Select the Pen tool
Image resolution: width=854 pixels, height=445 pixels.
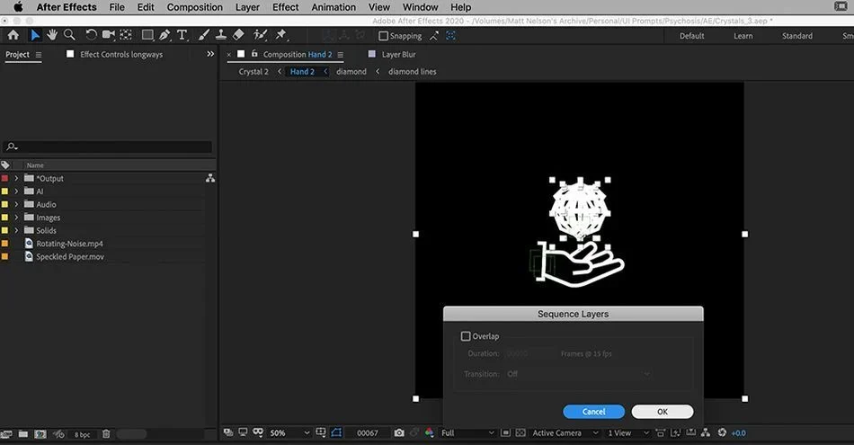pos(164,35)
